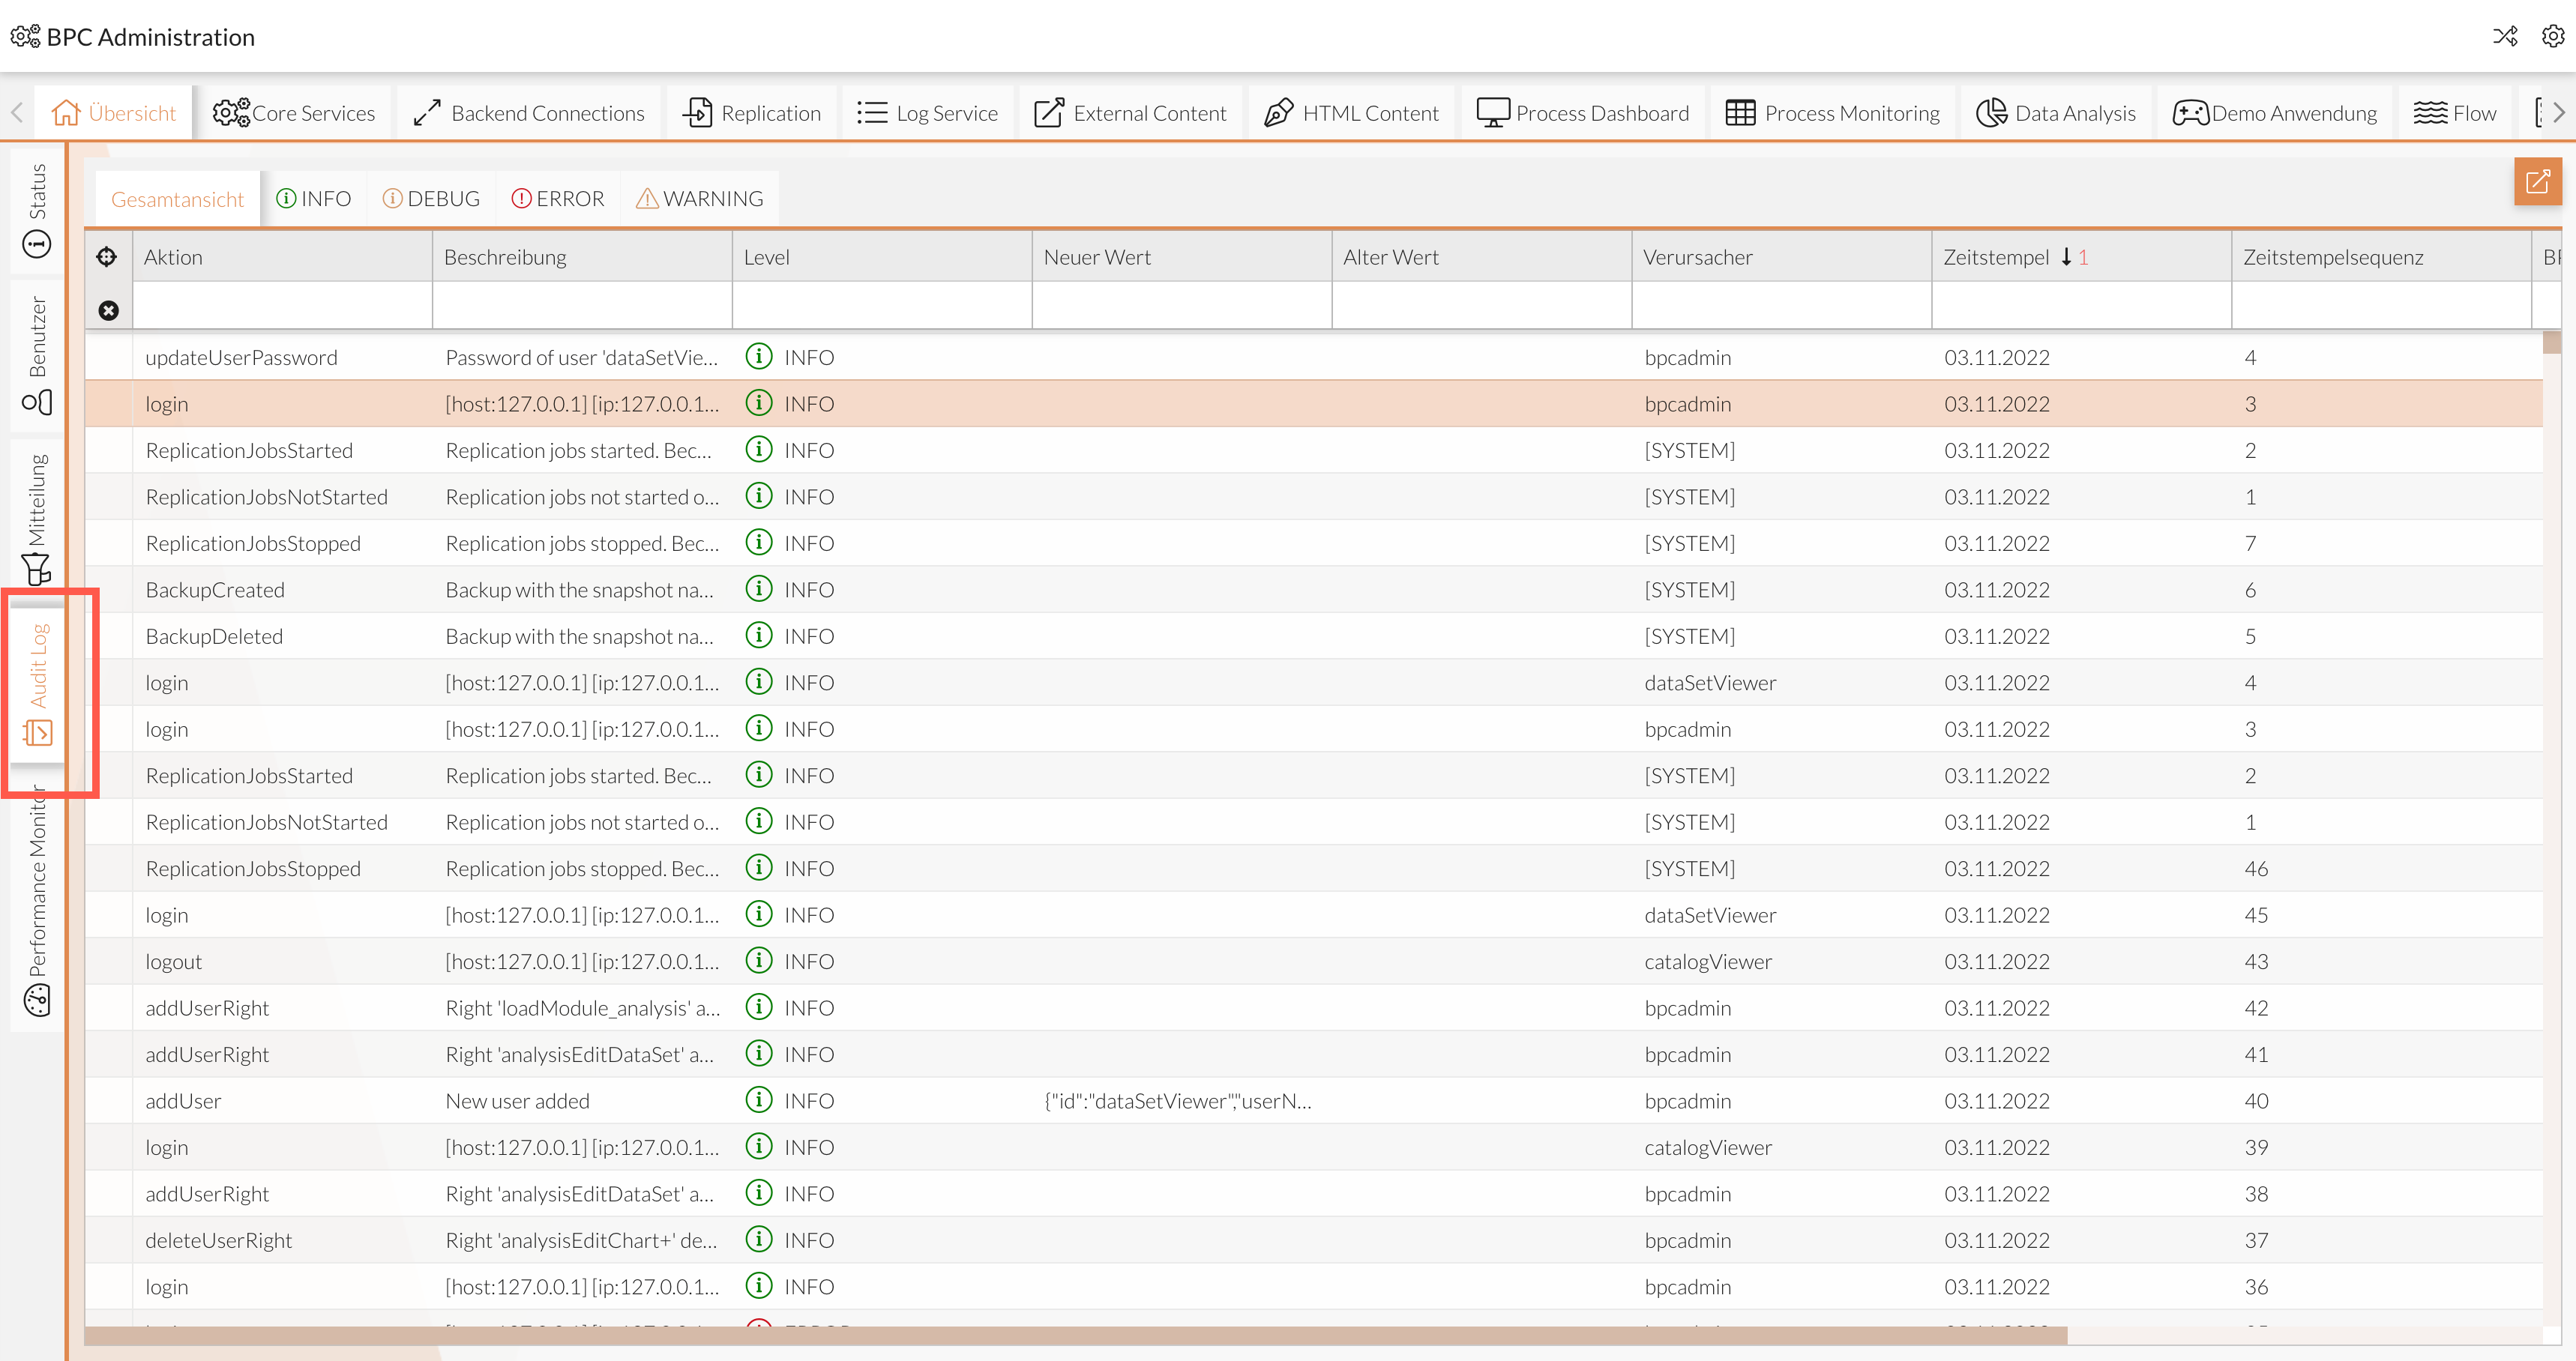
Task: Open the Data Analysis module
Action: click(2056, 112)
